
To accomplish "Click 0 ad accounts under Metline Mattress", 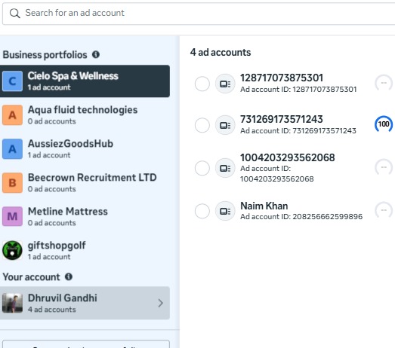I will click(x=51, y=223).
